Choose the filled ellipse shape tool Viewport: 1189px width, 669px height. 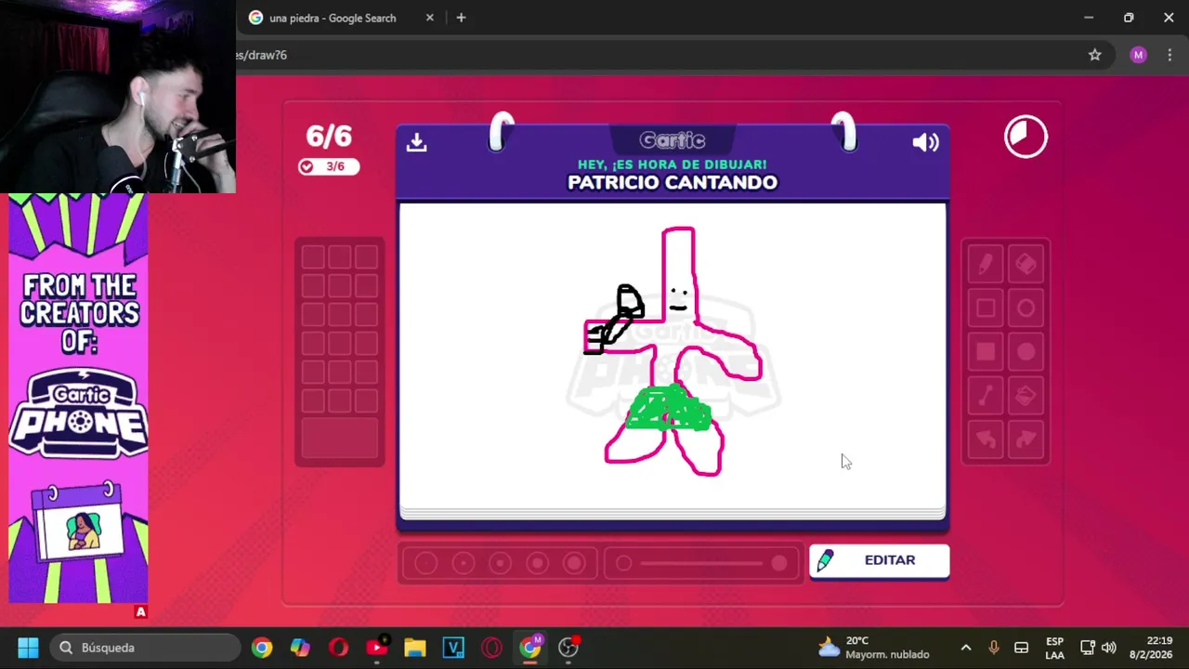coord(1026,352)
